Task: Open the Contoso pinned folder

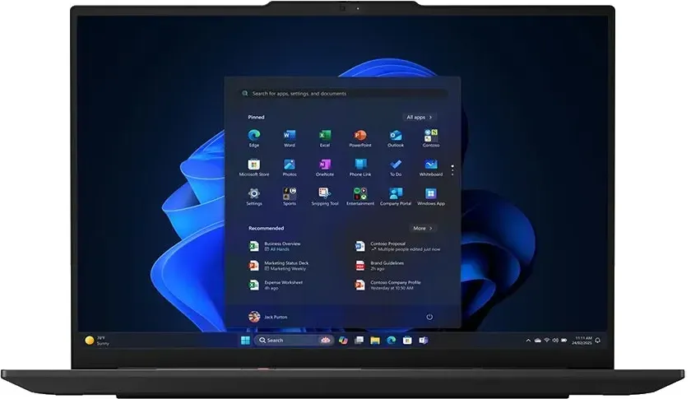Action: point(431,138)
